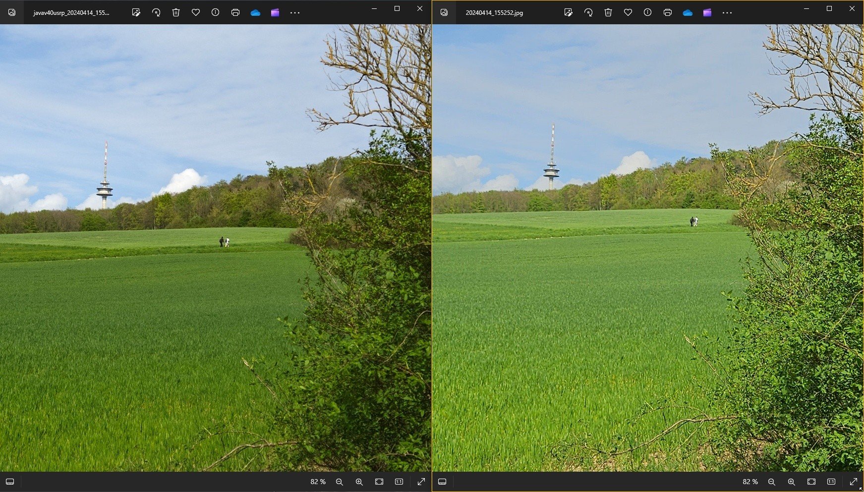The image size is (864, 492).
Task: Open three-dots menu for 20240414_155252.jpg
Action: click(727, 12)
